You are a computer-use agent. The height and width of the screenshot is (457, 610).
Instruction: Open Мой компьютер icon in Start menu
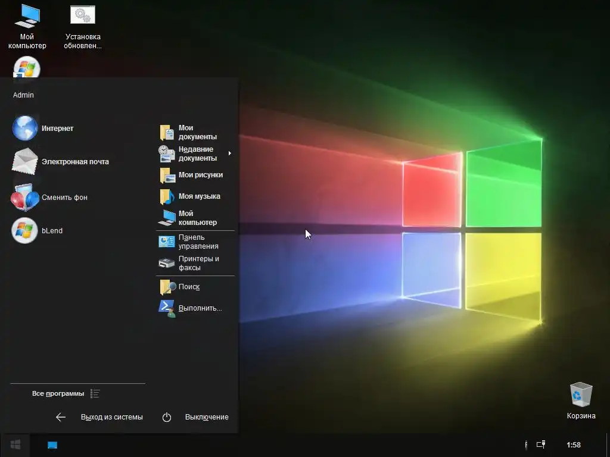[167, 218]
